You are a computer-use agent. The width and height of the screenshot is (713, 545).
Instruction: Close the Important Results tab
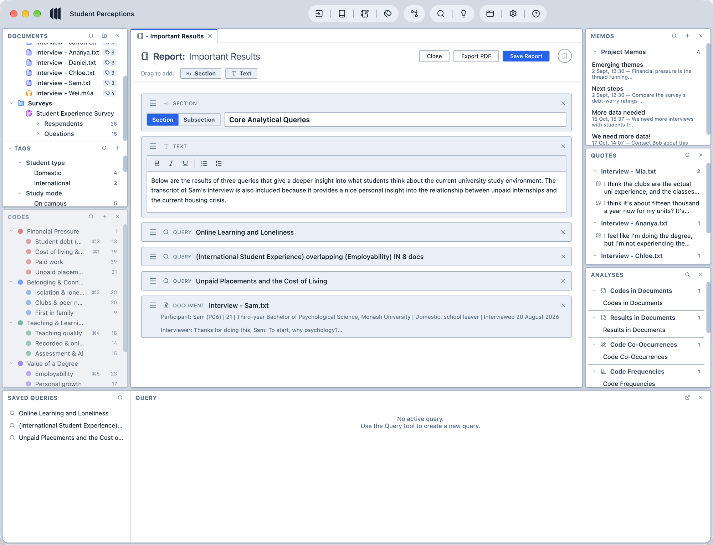[x=210, y=36]
